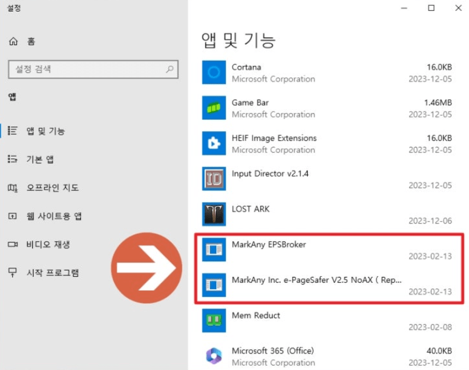Click Mem Reduct install date 2023-02-08
This screenshot has width=469, height=370.
430,327
